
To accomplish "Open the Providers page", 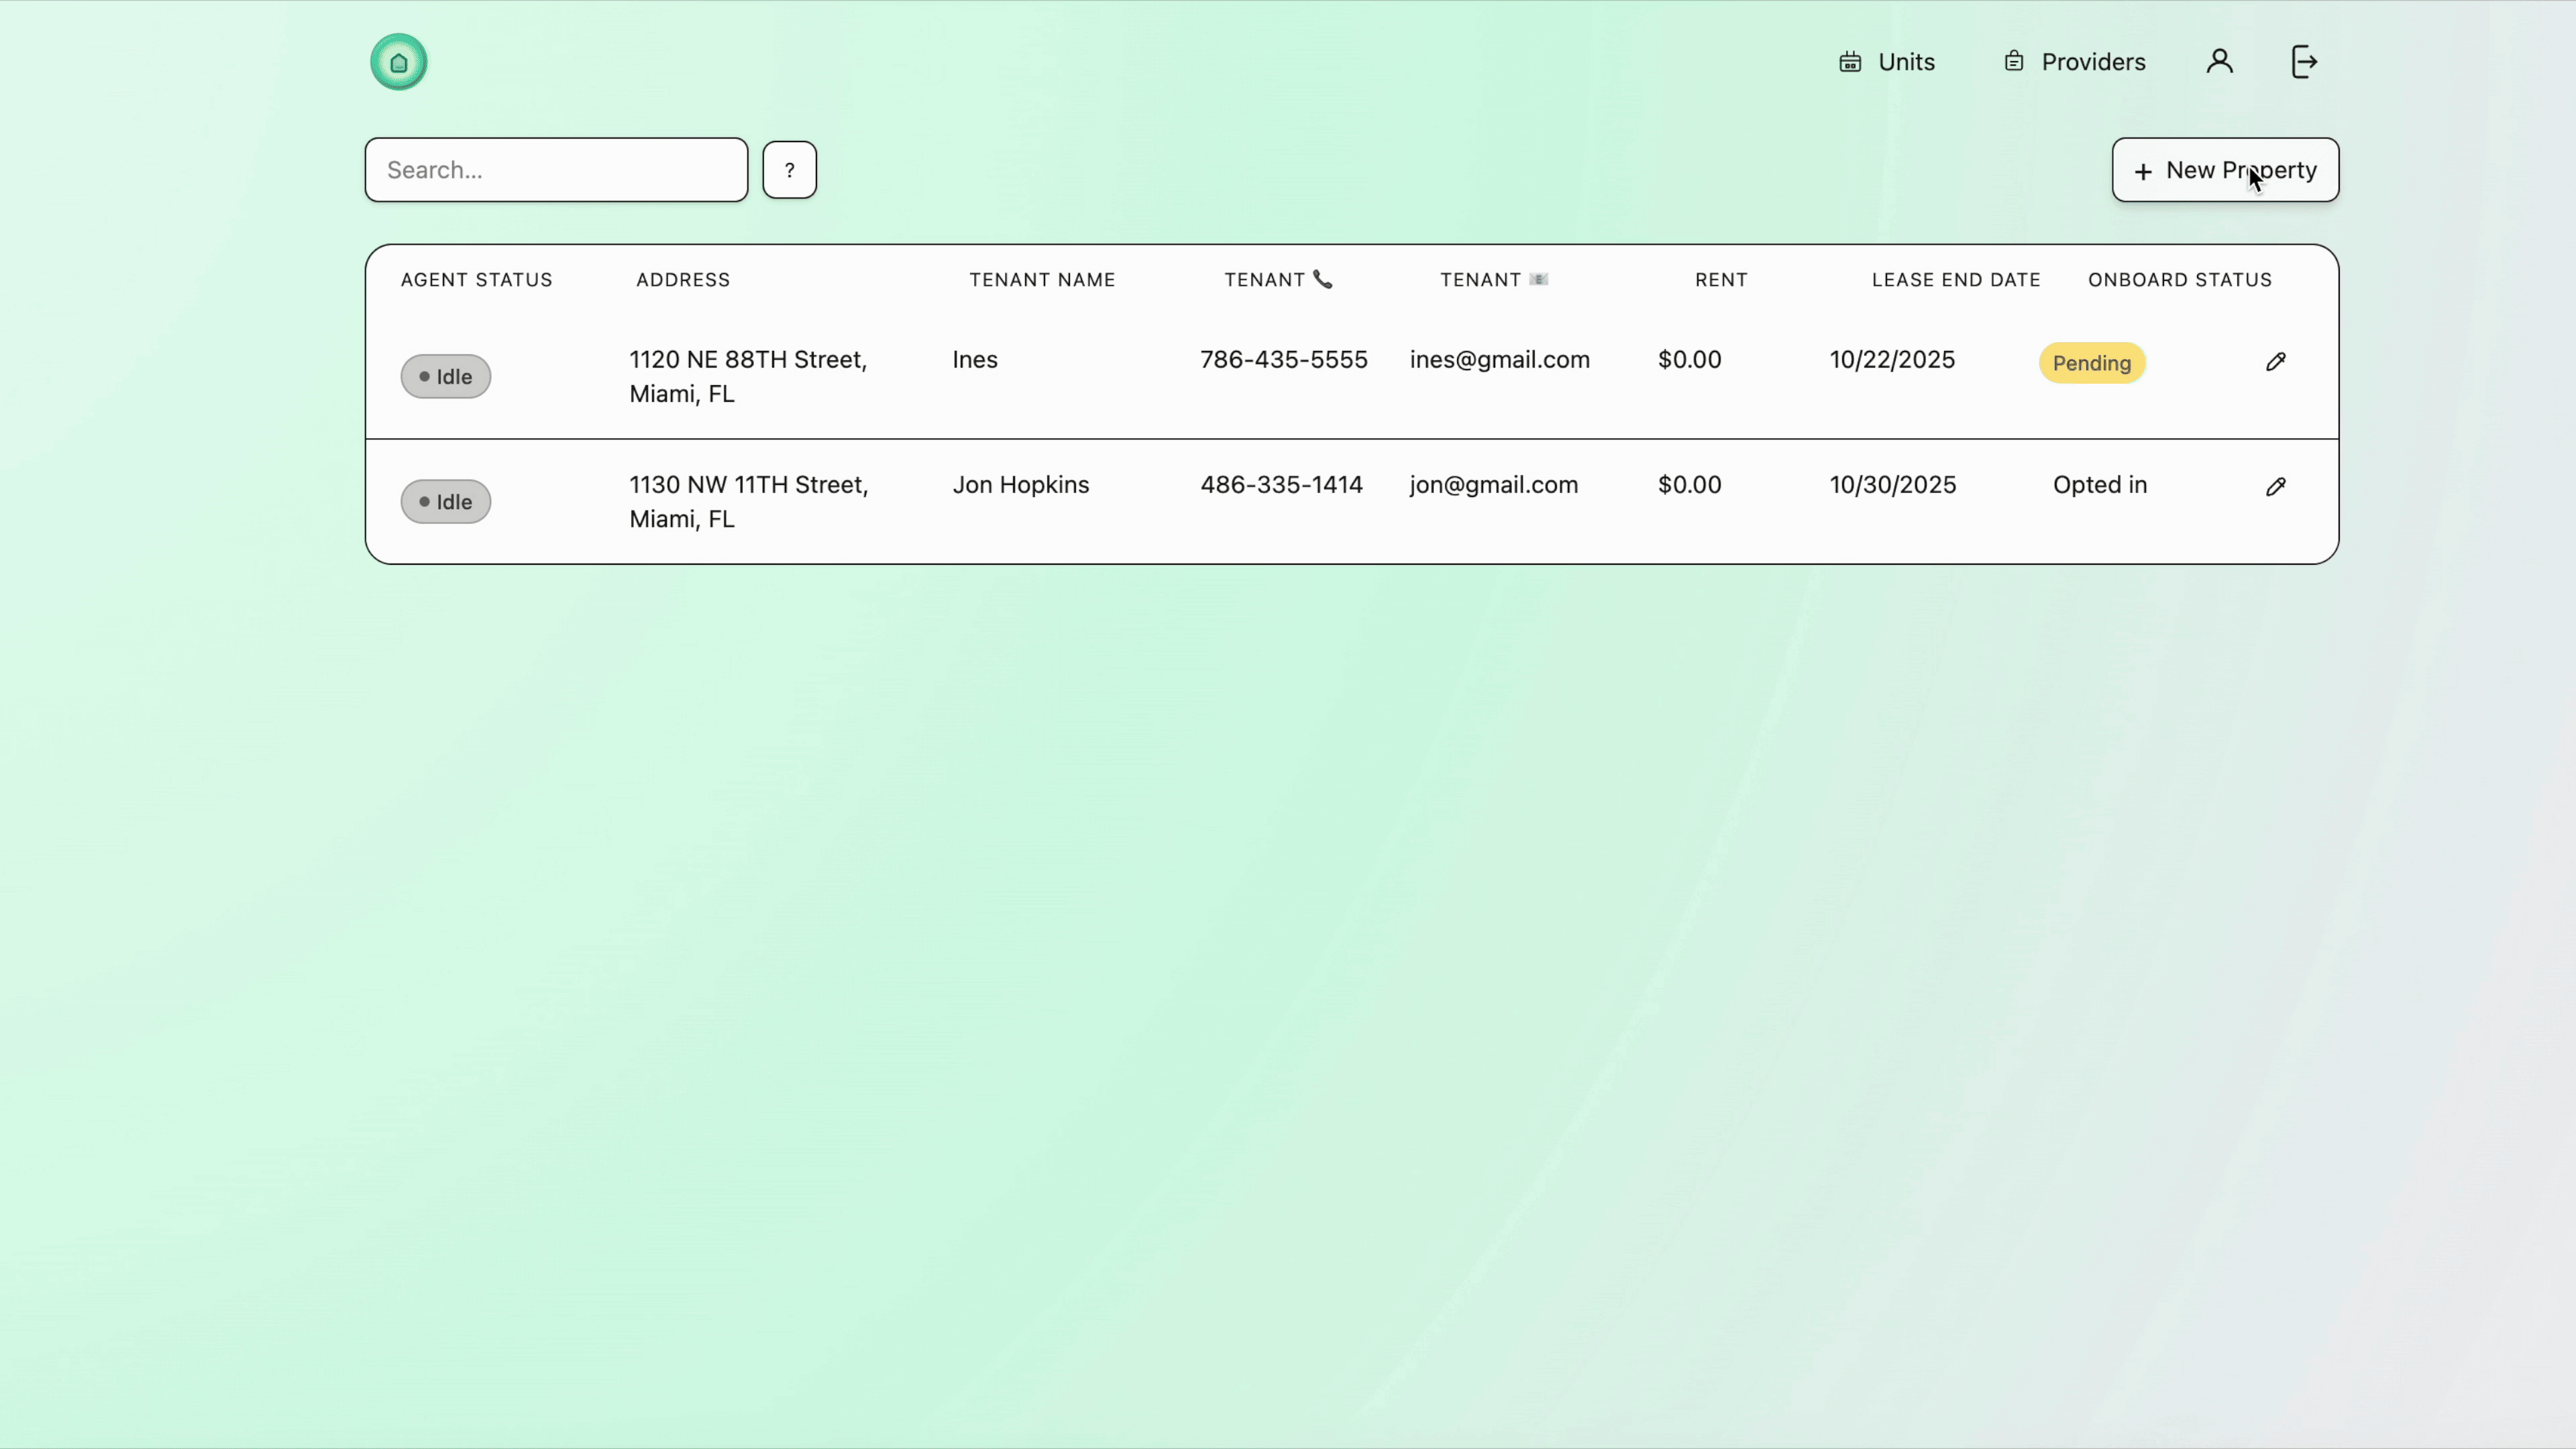I will pos(2075,62).
